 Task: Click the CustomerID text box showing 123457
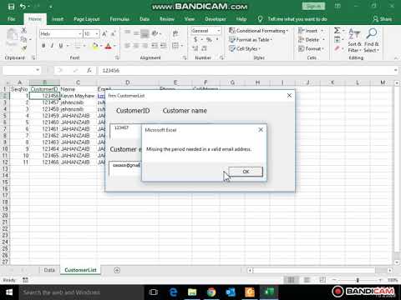[126, 132]
